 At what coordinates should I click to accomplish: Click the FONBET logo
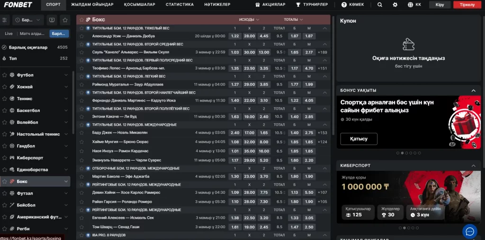tap(18, 5)
